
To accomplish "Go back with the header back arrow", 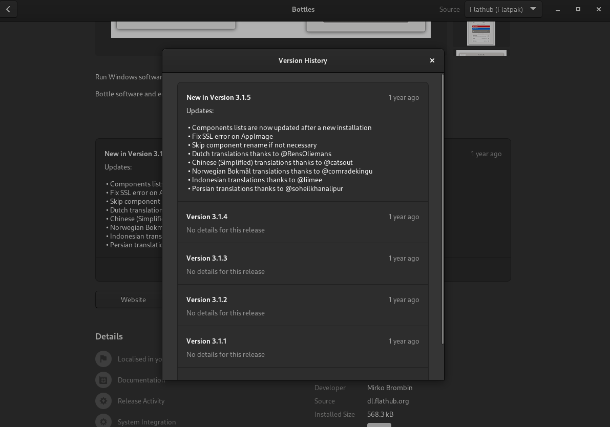I will pyautogui.click(x=8, y=9).
